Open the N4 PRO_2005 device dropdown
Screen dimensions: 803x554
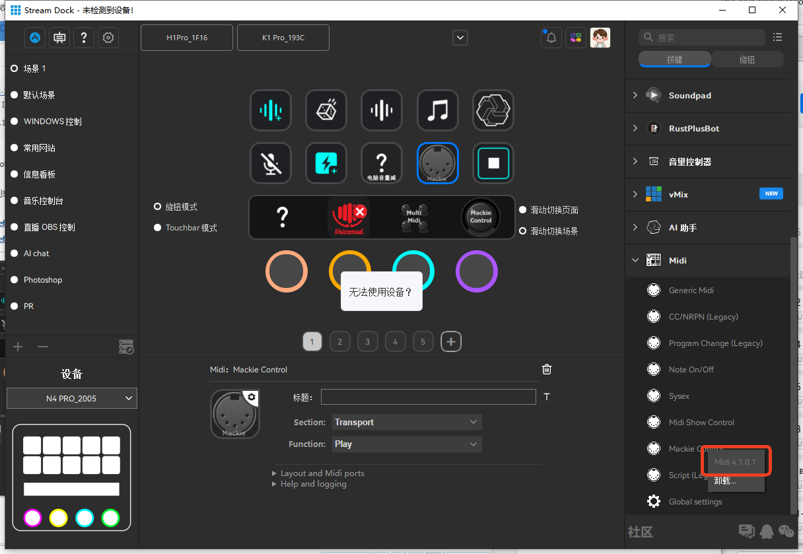pyautogui.click(x=72, y=398)
